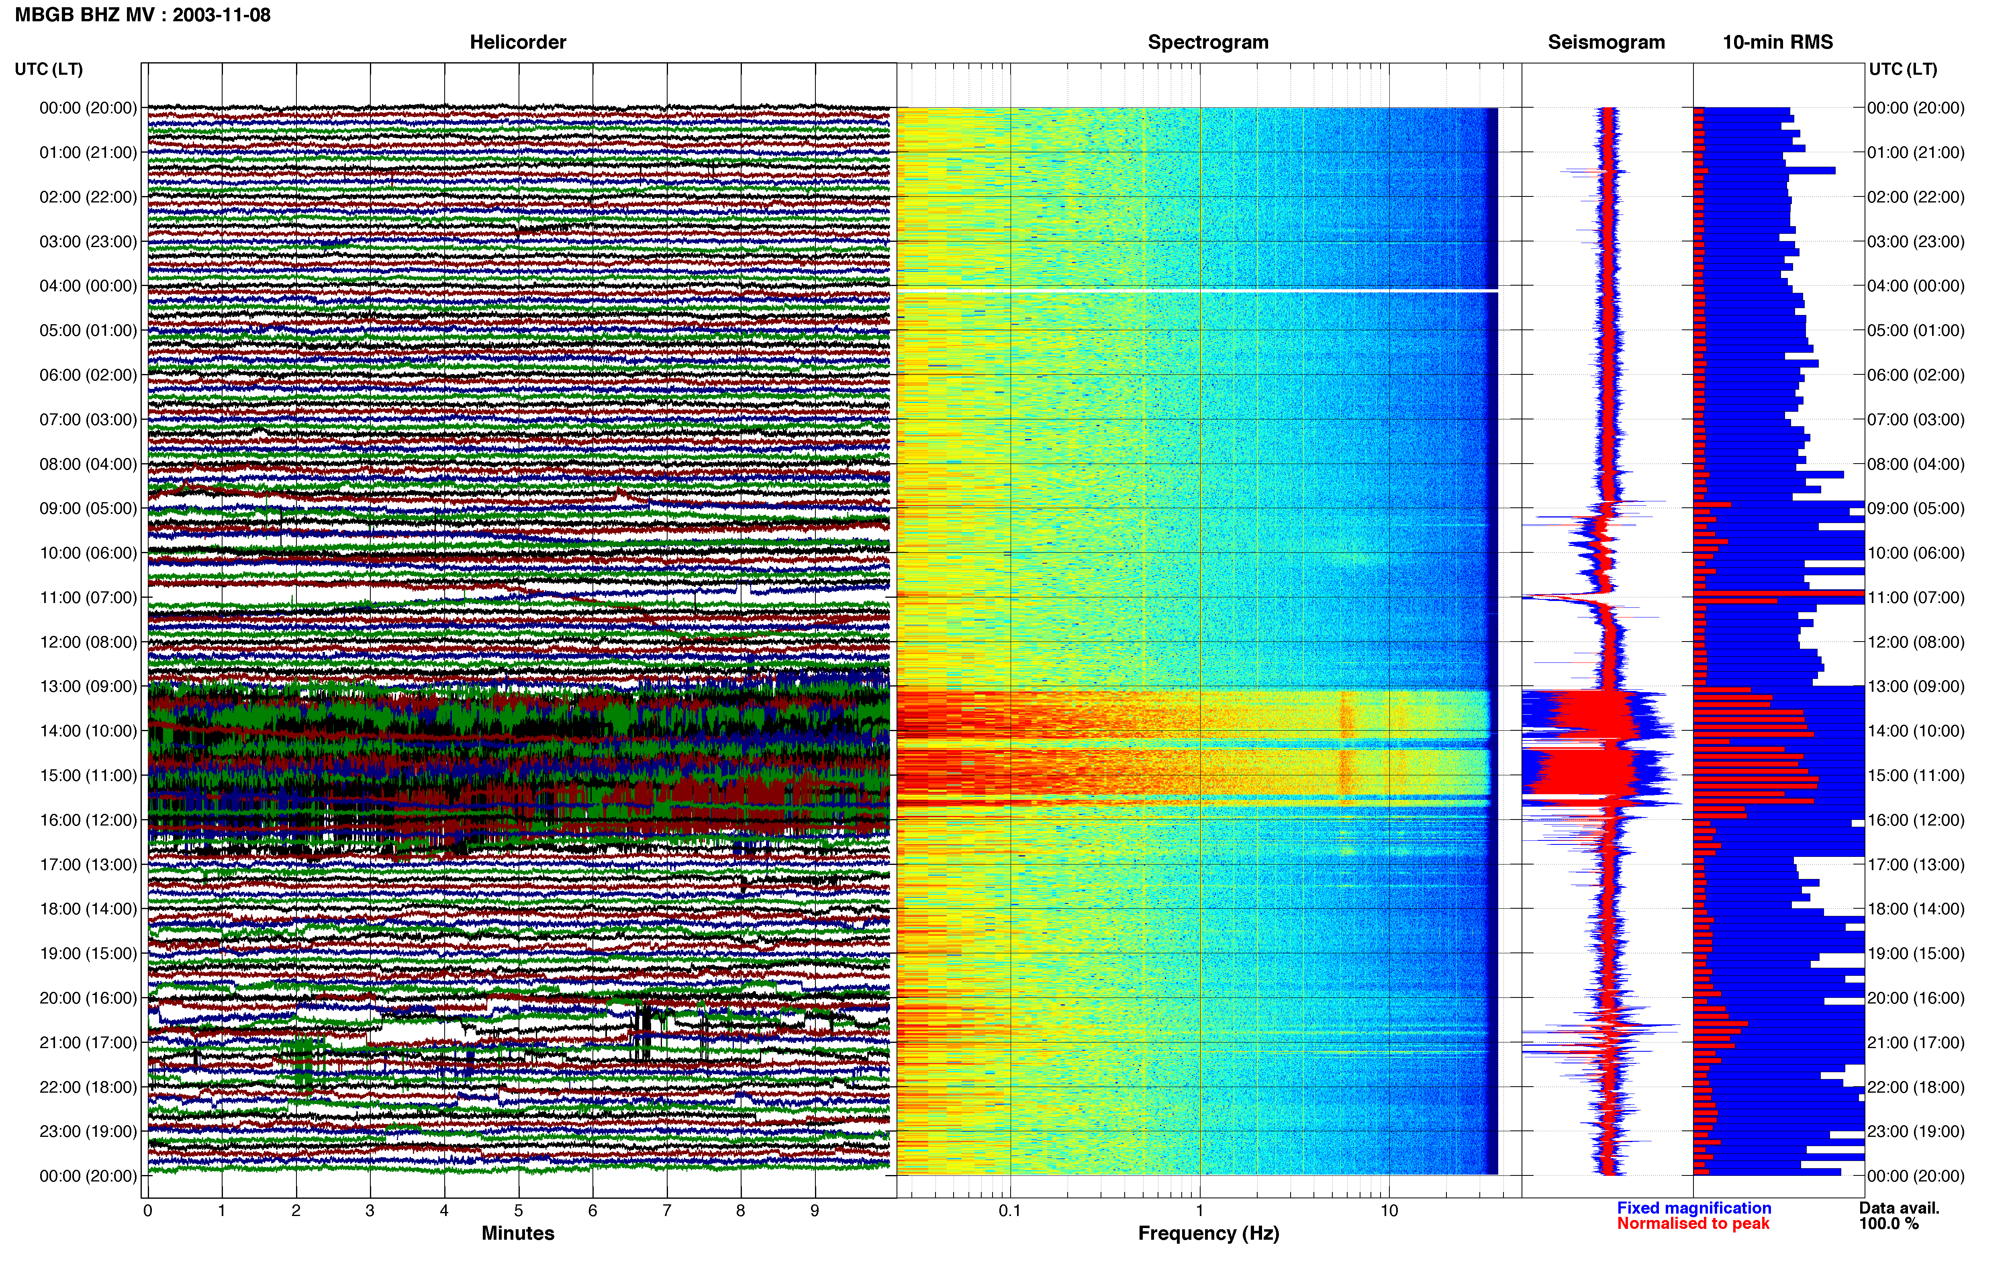Image resolution: width=2016 pixels, height=1261 pixels.
Task: Select the 'Normalised to peak' legend text
Action: [x=1693, y=1224]
